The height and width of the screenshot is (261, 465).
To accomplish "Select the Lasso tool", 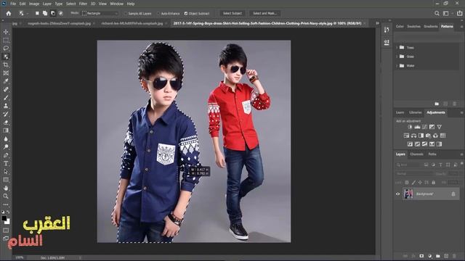I will [6, 49].
